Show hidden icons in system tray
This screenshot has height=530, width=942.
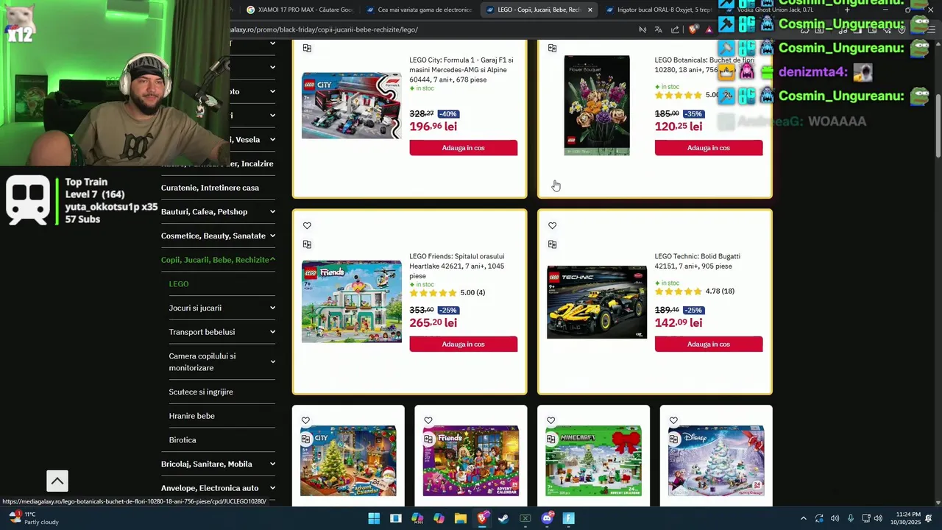pyautogui.click(x=803, y=518)
